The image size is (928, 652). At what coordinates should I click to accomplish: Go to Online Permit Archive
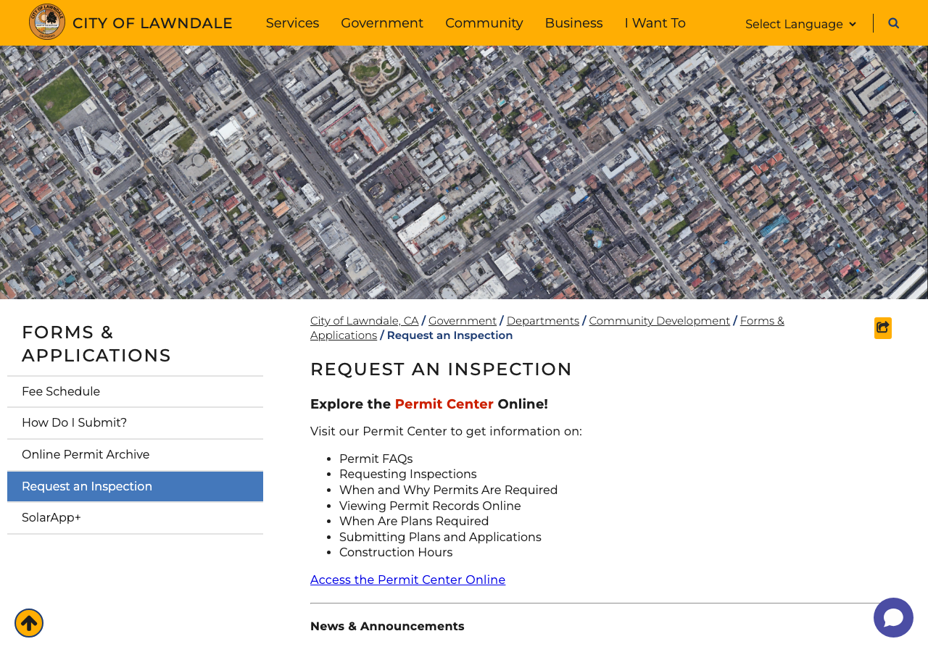135,455
